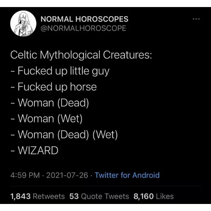Viewport: 211px width, 211px height.
Task: Select the 'Woman (Dead) (Wet)' line
Action: pyautogui.click(x=64, y=134)
